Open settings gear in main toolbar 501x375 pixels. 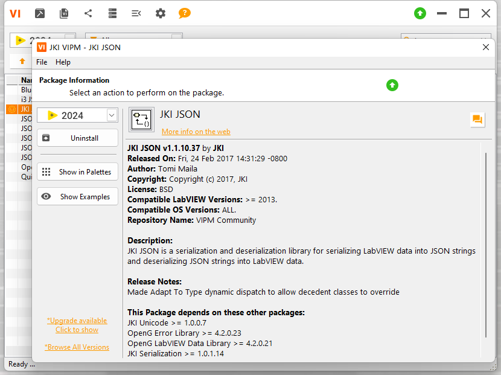[161, 13]
